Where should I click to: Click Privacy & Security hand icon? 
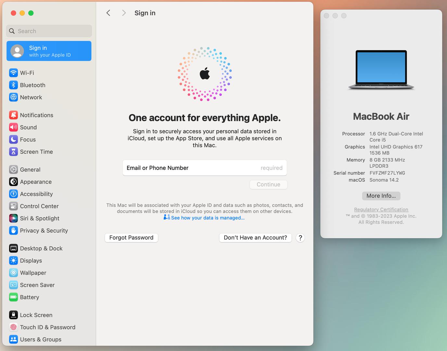(x=13, y=230)
